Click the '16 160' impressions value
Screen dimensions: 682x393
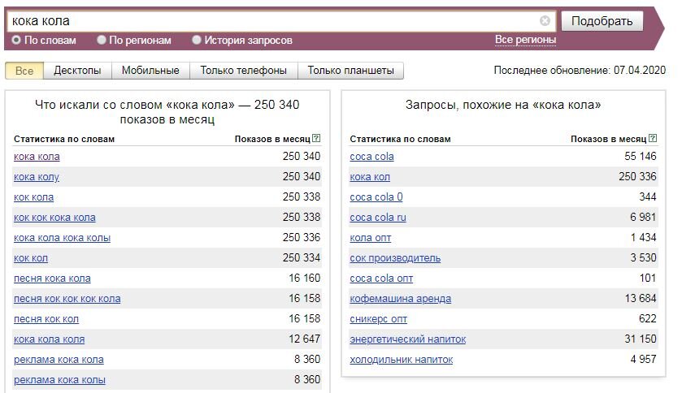(305, 279)
